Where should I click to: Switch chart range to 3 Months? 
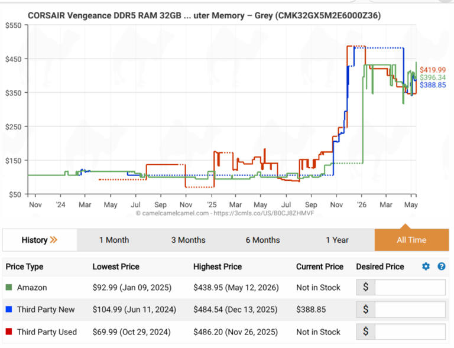pyautogui.click(x=188, y=240)
